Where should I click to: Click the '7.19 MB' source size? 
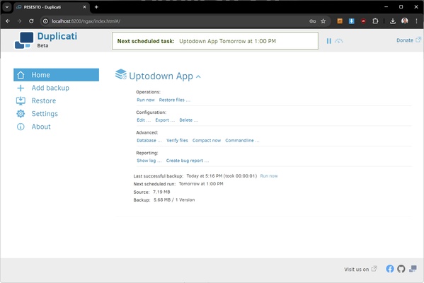[161, 192]
